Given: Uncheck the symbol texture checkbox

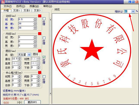Looking at the screenshot, I should [x=44, y=57].
